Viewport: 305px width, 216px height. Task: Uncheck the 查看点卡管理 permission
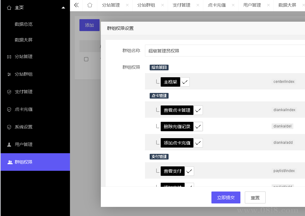click(198, 110)
